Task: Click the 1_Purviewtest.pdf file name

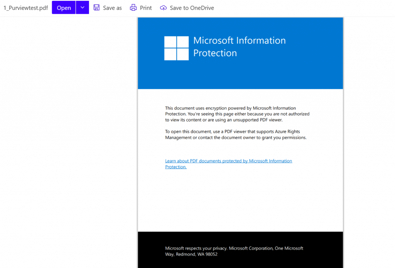Action: tap(25, 8)
